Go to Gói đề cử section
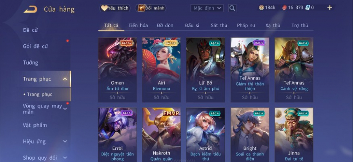 pos(35,46)
